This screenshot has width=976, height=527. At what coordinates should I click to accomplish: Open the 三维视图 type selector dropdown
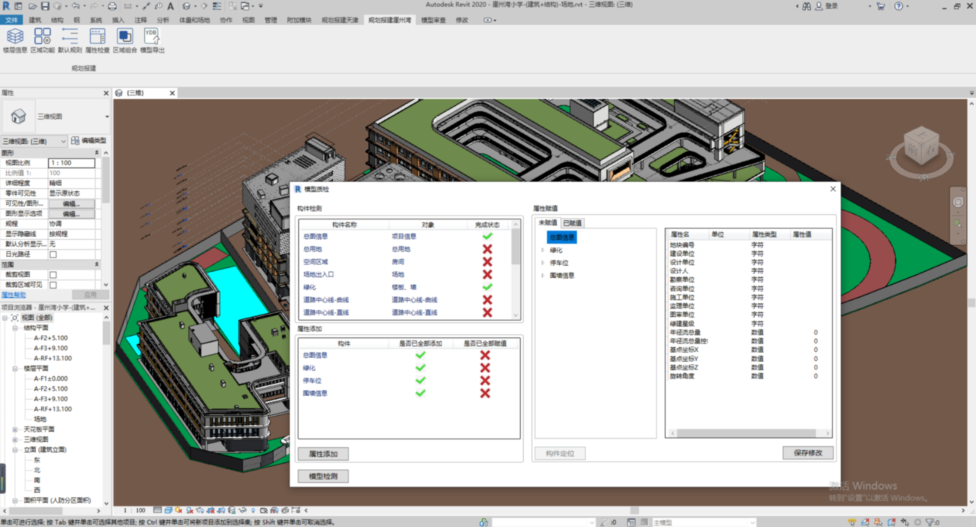[107, 117]
